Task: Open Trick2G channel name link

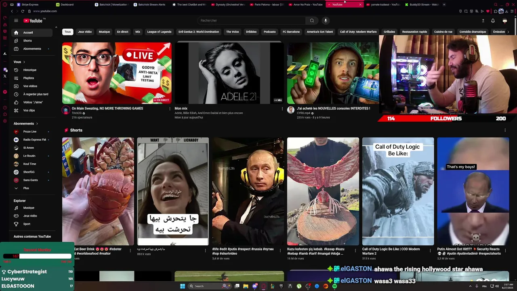Action: (77, 113)
